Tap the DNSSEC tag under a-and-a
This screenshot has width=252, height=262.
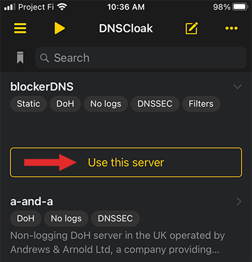pos(115,218)
